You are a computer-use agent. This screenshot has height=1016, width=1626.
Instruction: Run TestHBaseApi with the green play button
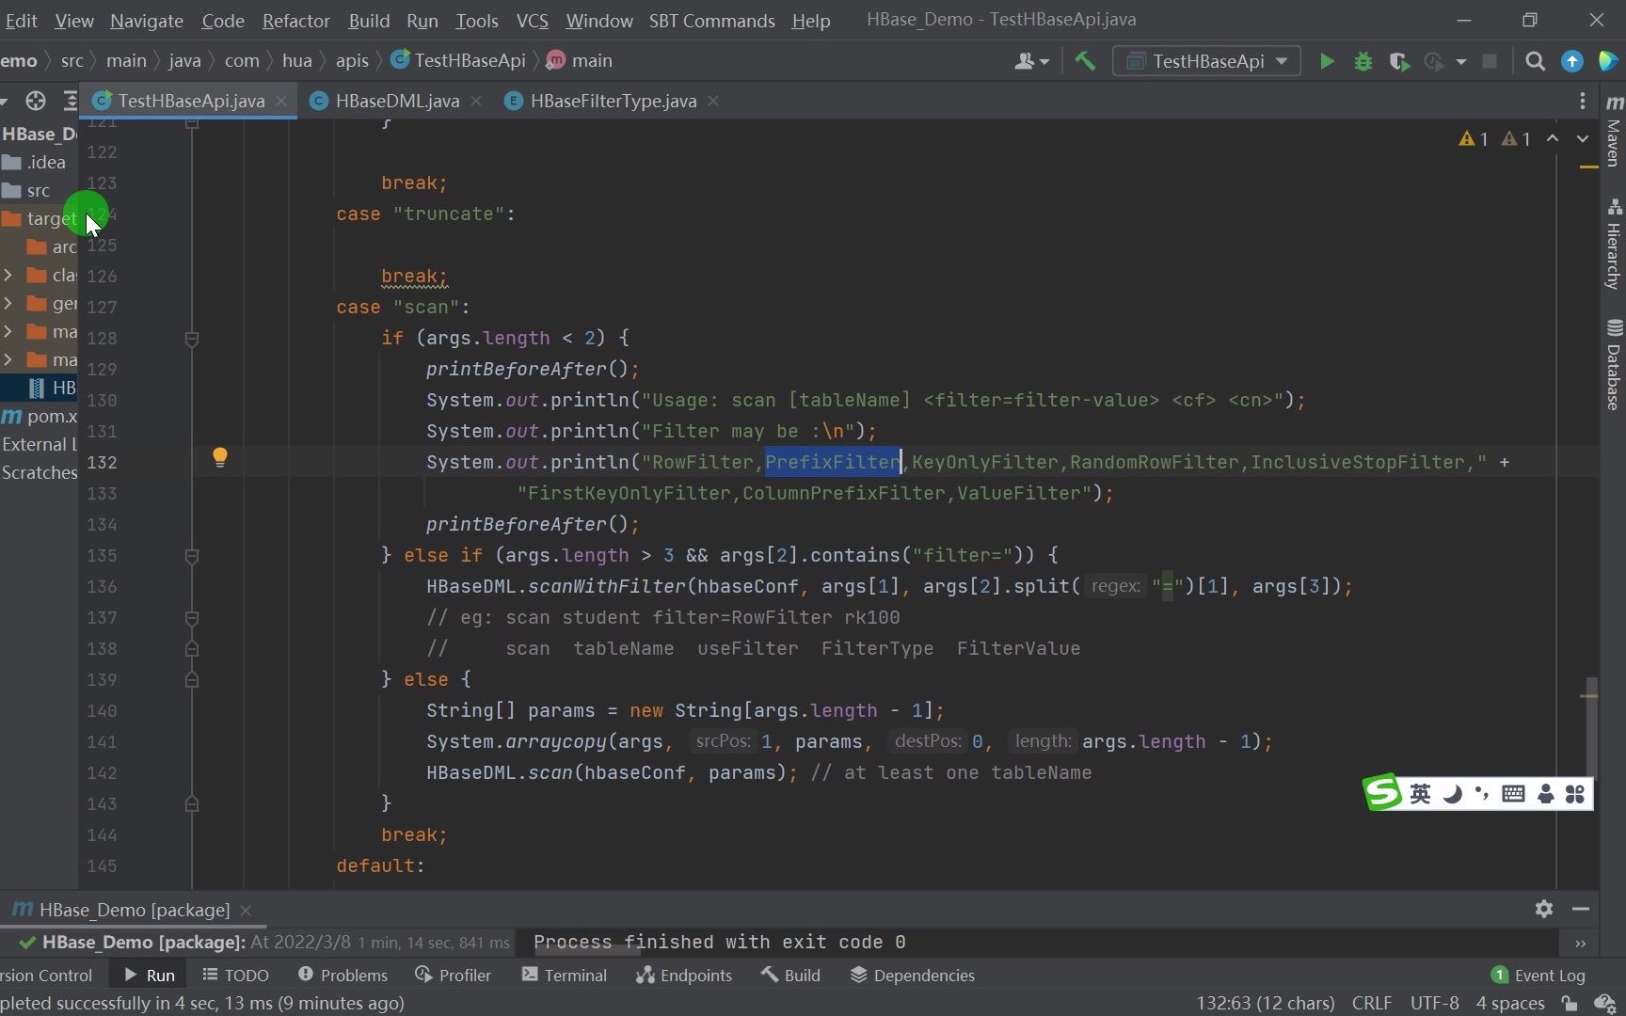[1327, 61]
